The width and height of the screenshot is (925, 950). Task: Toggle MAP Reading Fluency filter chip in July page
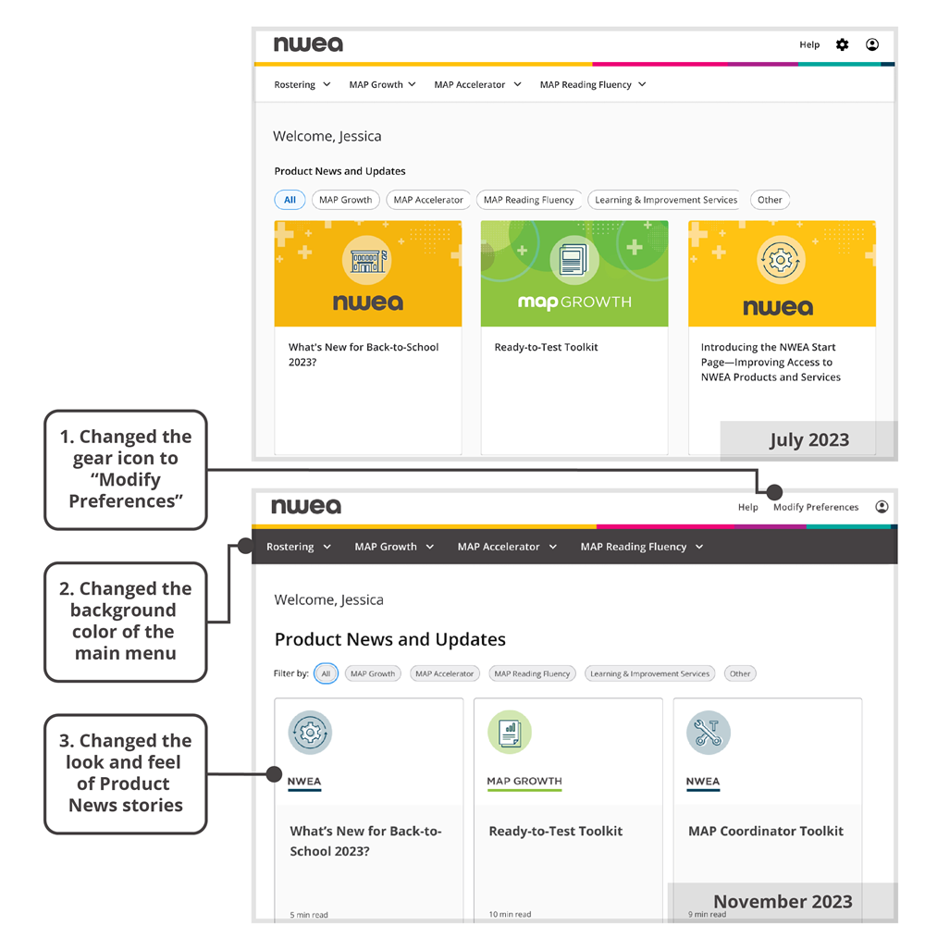[529, 200]
